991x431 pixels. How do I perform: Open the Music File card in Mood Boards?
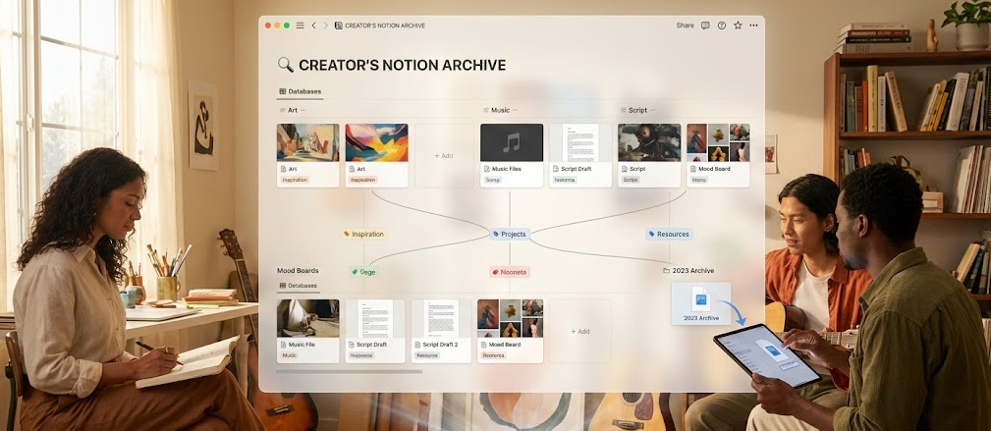pyautogui.click(x=307, y=331)
